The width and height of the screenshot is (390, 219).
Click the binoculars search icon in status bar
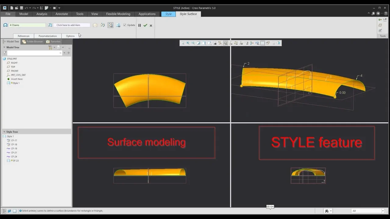pos(326,211)
